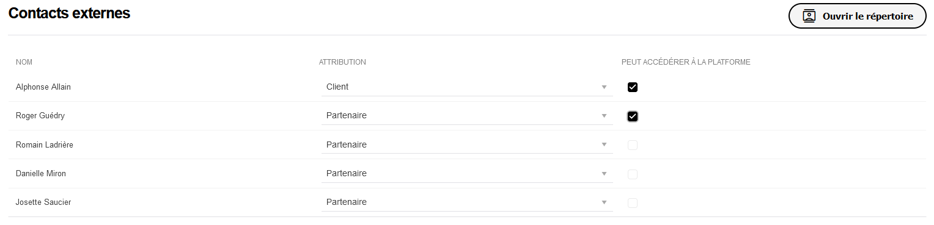Open attribution dropdown for Alphonse Allain
The width and height of the screenshot is (934, 225).
[467, 87]
